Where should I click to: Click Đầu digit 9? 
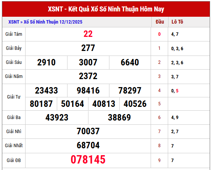[159, 160]
